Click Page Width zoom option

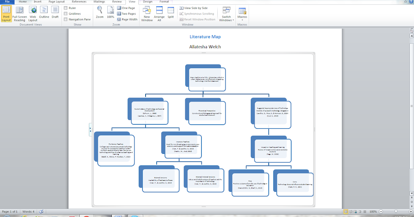[127, 19]
